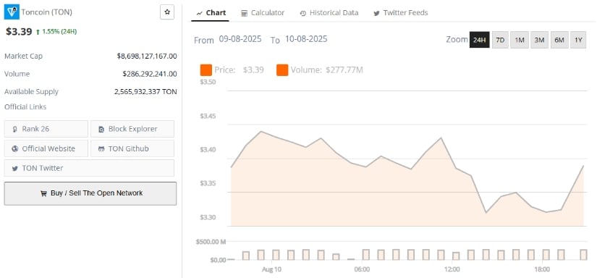The image size is (597, 278).
Task: Click the 18:00 axis label
Action: 542,269
